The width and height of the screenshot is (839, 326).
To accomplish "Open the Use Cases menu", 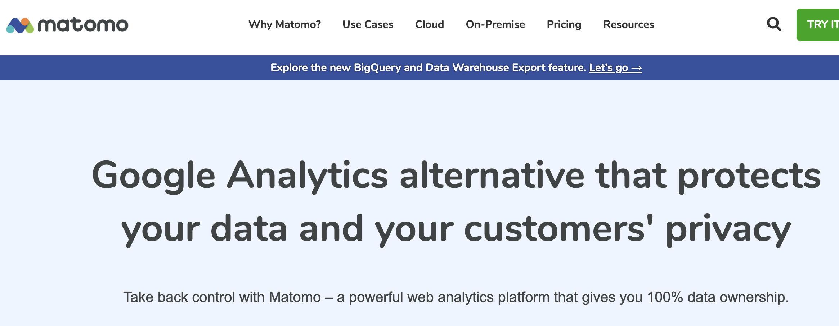I will (368, 24).
